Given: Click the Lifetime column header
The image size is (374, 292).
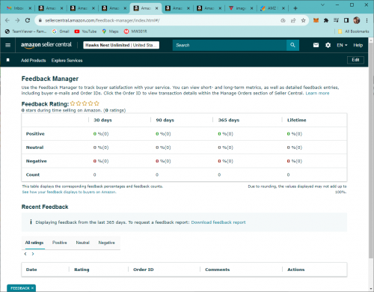Looking at the screenshot, I should tap(297, 120).
